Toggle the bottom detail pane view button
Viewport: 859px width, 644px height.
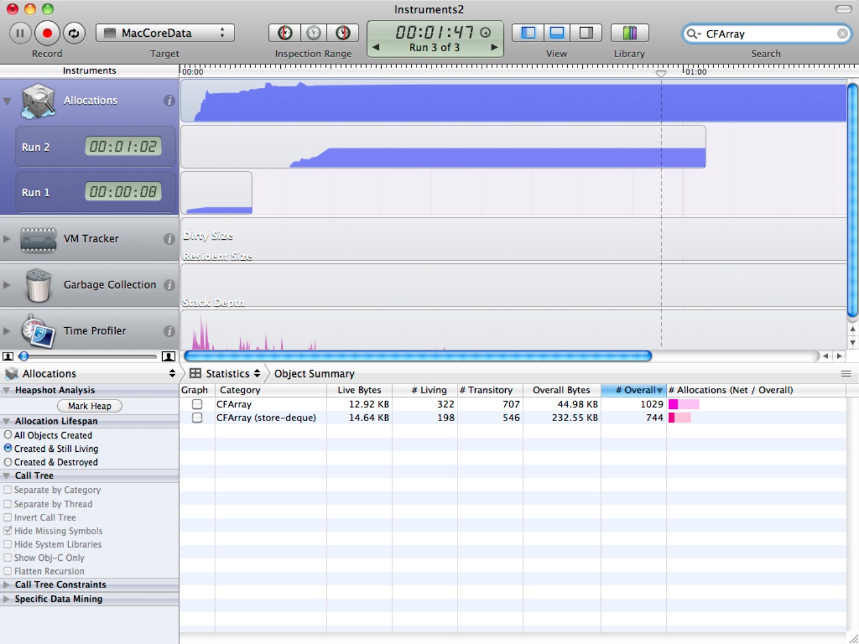pyautogui.click(x=557, y=33)
